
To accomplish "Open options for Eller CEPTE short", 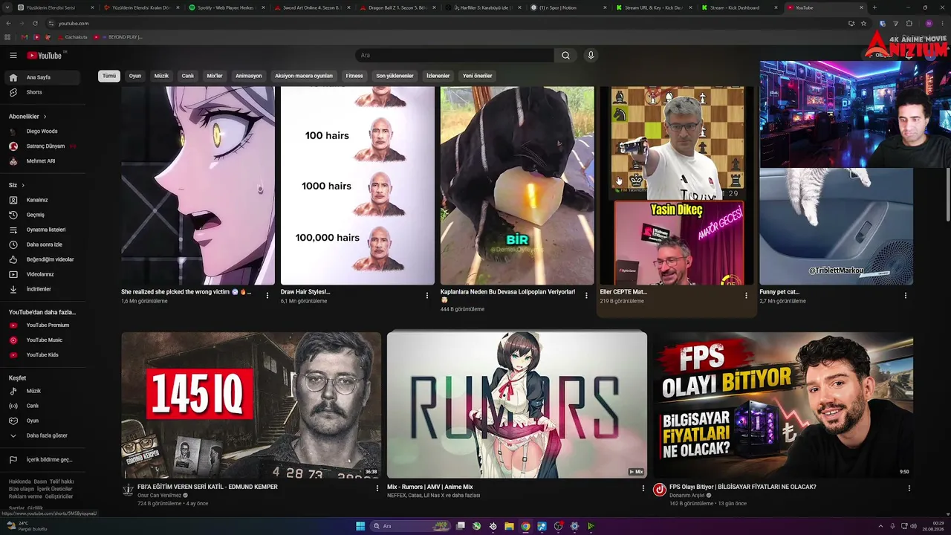I will (x=746, y=295).
